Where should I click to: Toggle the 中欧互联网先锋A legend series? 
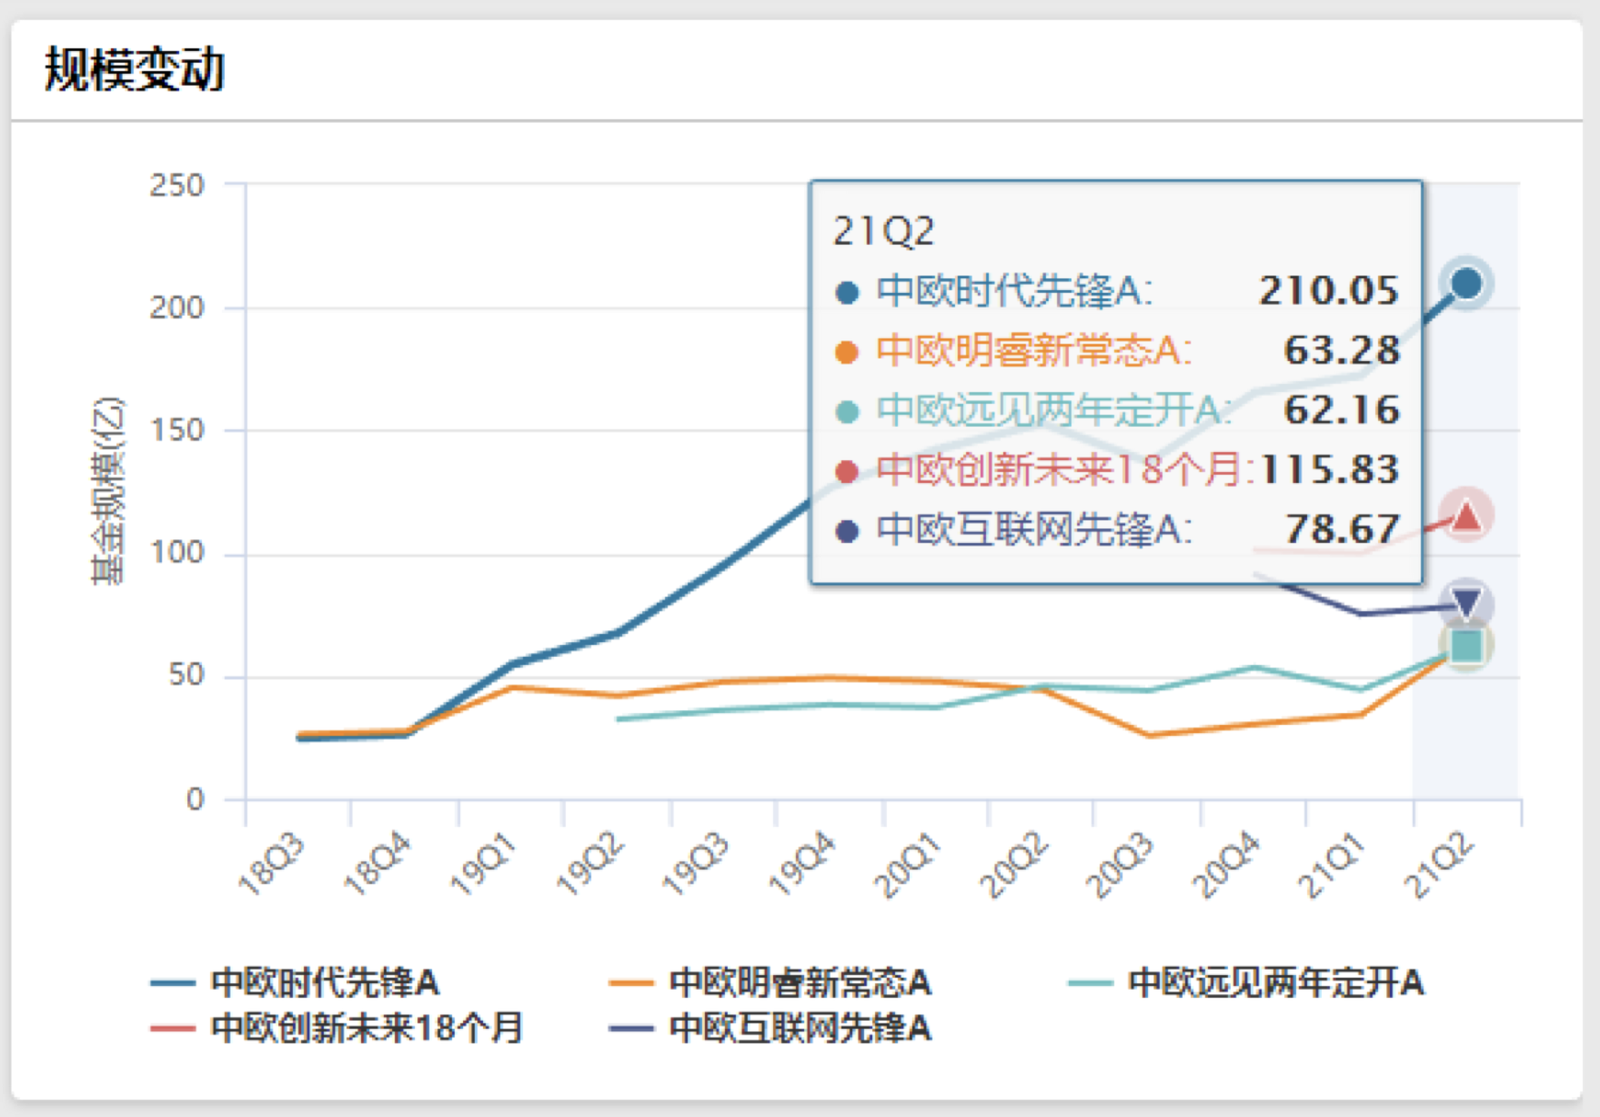pyautogui.click(x=770, y=1028)
